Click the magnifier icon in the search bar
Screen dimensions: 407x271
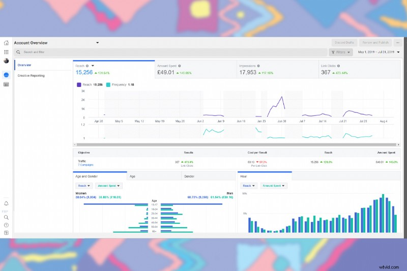(x=18, y=52)
